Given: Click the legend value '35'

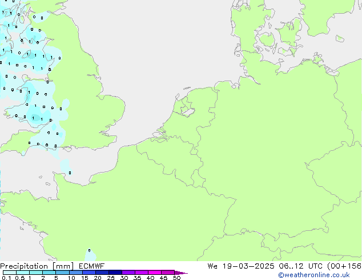Looking at the screenshot, I should [137, 278].
